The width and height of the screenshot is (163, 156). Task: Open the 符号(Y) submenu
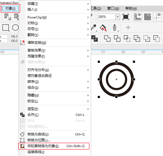[58, 29]
